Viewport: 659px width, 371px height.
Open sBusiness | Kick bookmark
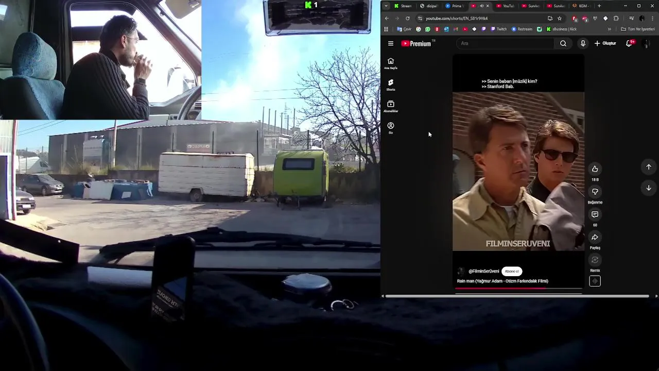pos(561,29)
